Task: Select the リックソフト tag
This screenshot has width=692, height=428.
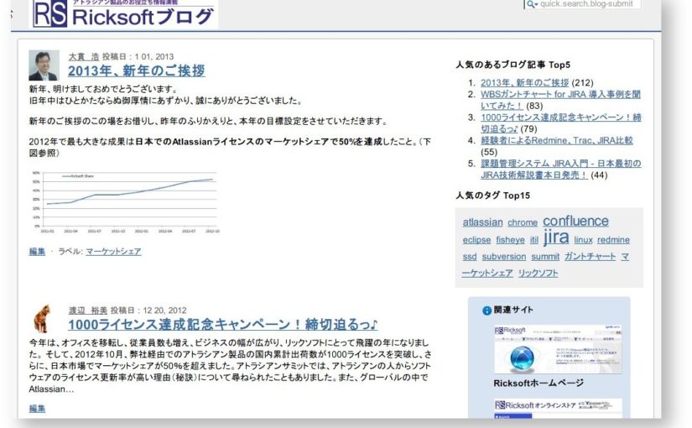Action: pyautogui.click(x=538, y=273)
